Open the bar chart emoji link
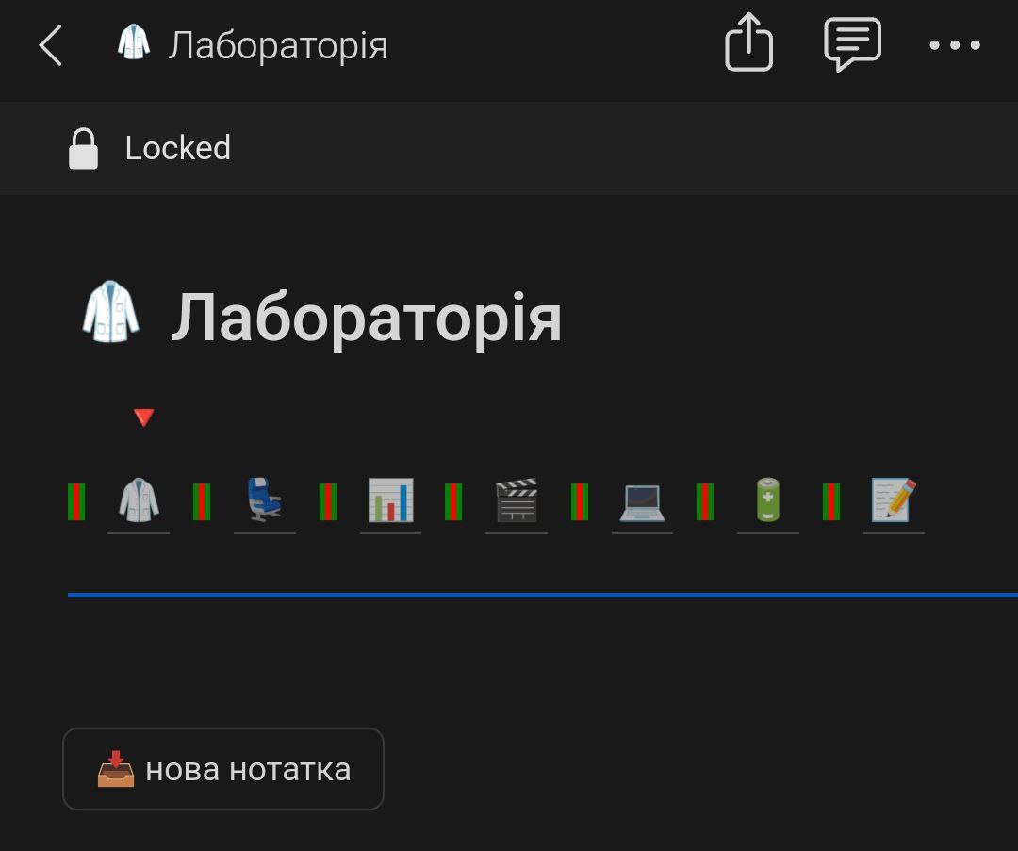Screen dimensions: 1018x851 (x=390, y=499)
